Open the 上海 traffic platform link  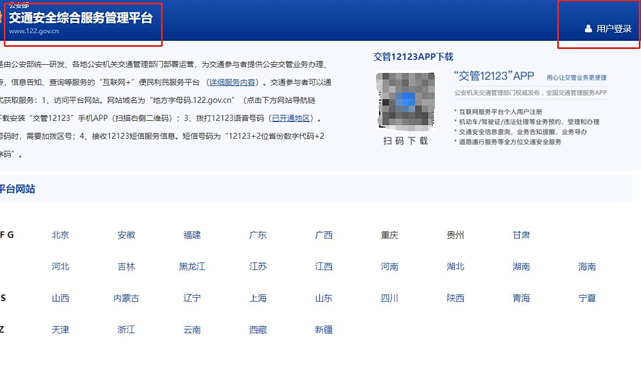[257, 298]
